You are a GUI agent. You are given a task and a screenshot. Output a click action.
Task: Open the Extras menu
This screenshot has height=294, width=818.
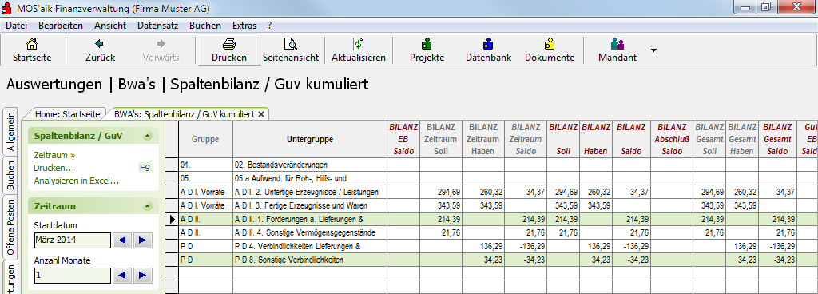coord(244,26)
